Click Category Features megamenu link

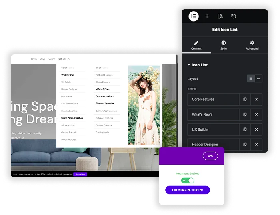[x=104, y=118]
